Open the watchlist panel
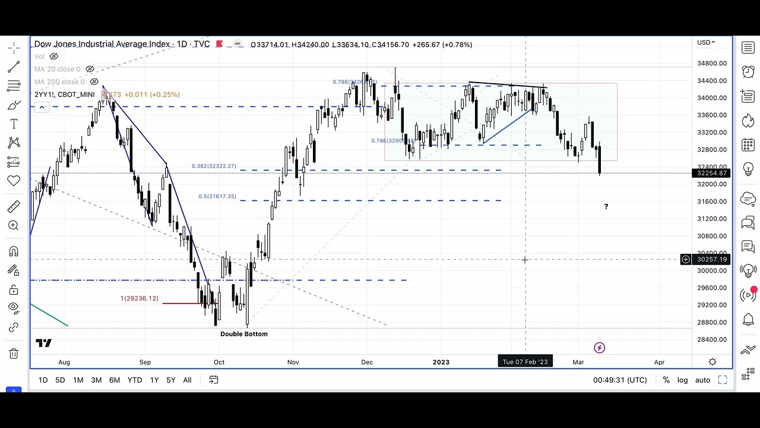This screenshot has height=428, width=760. (748, 48)
